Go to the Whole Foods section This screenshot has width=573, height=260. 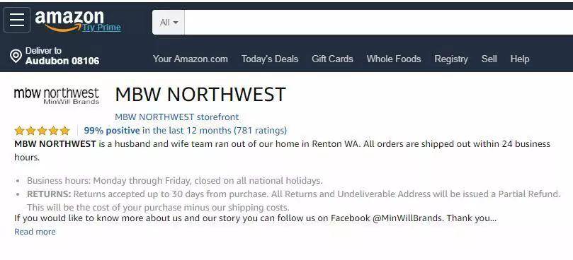pyautogui.click(x=394, y=59)
